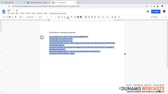Open the Normal text style dropdown
The height and width of the screenshot is (94, 168).
pos(31,17)
